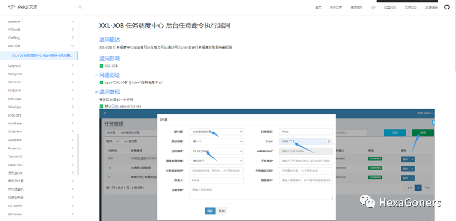The image size is (456, 221).
Task: Click the PeiQi文库 logo icon
Action: (x=12, y=7)
